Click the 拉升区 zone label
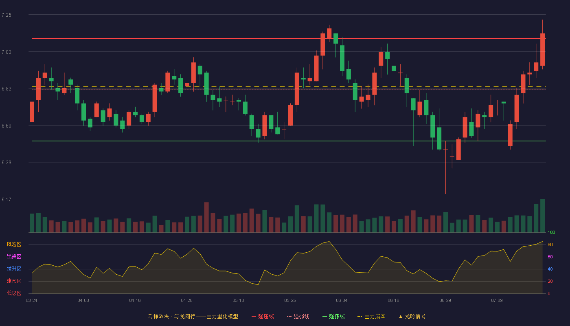This screenshot has height=326, width=570. (x=14, y=269)
